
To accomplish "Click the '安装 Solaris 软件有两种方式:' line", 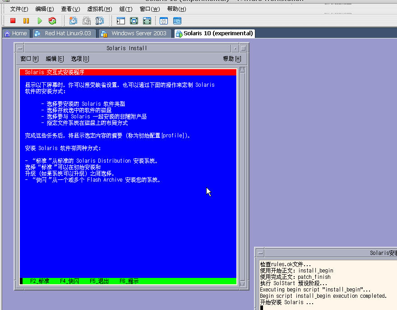I will (x=63, y=148).
